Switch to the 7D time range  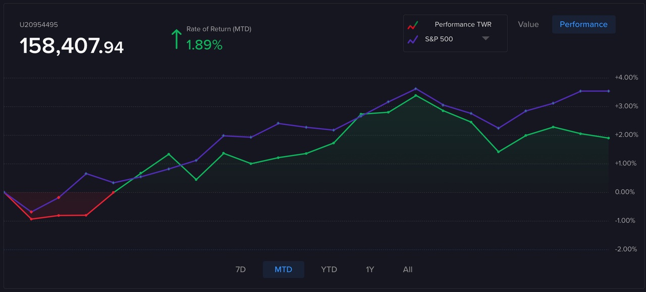[240, 269]
